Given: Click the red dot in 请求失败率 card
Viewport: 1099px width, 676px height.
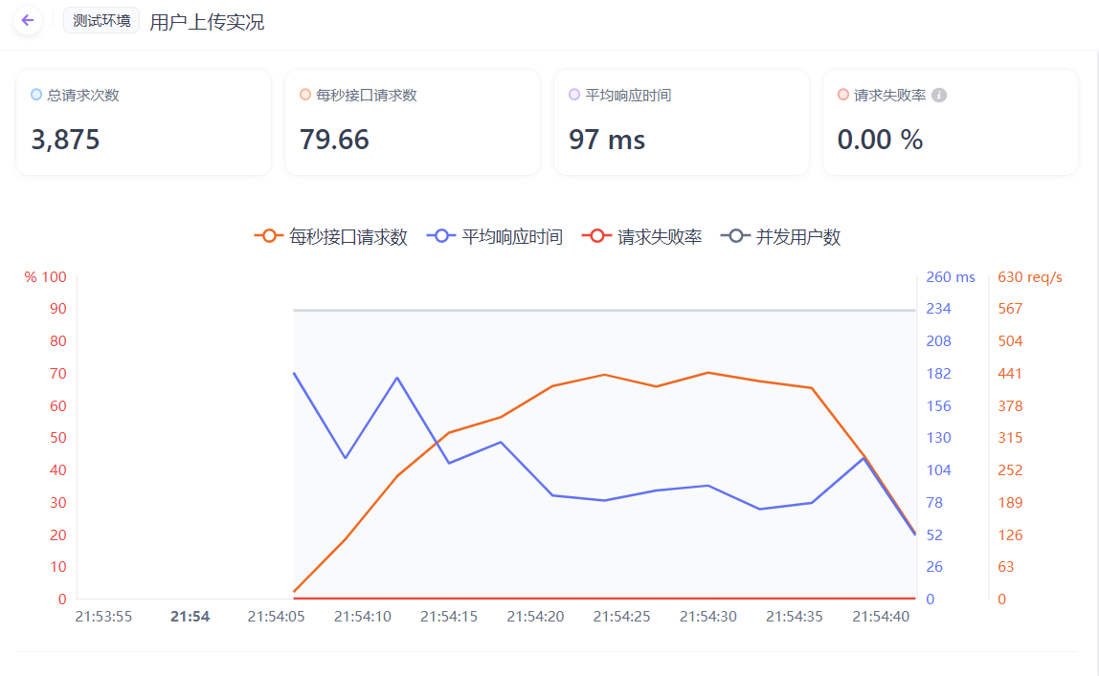Looking at the screenshot, I should click(843, 95).
